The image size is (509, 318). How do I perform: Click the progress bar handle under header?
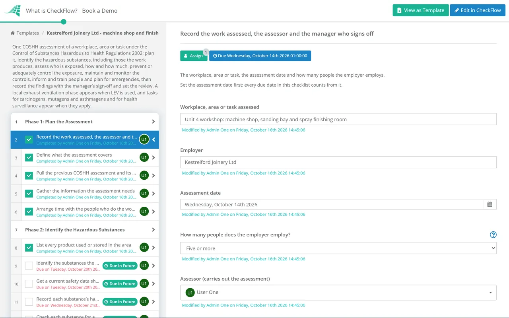(64, 22)
